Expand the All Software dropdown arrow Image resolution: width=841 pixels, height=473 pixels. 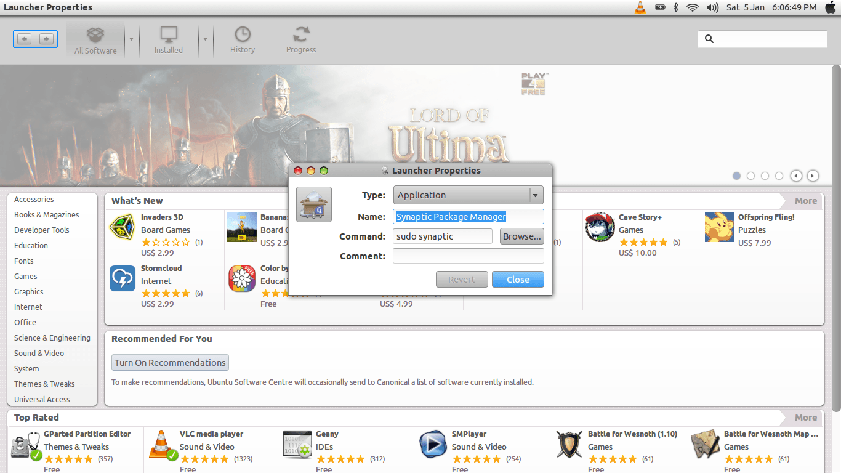(x=131, y=39)
